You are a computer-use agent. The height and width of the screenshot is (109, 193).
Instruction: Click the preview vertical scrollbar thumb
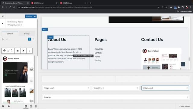click(x=189, y=59)
